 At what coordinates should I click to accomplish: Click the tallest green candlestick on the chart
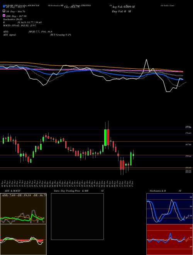point(105,138)
